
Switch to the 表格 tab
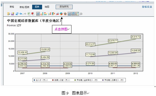pos(12,7)
